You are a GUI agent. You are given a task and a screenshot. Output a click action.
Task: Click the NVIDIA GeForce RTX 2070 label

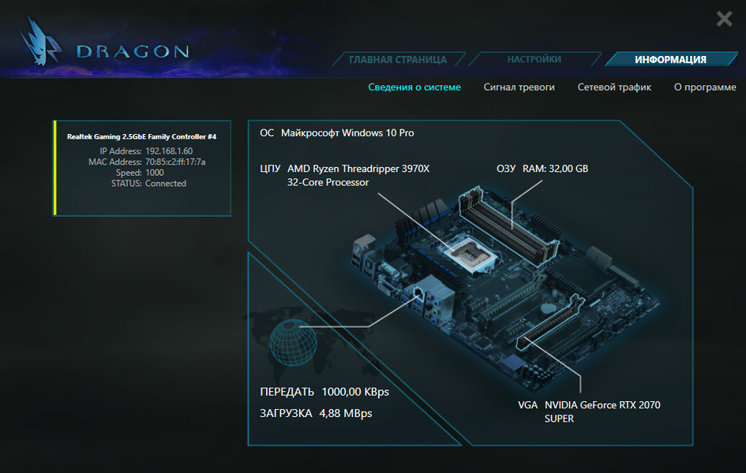(x=602, y=412)
